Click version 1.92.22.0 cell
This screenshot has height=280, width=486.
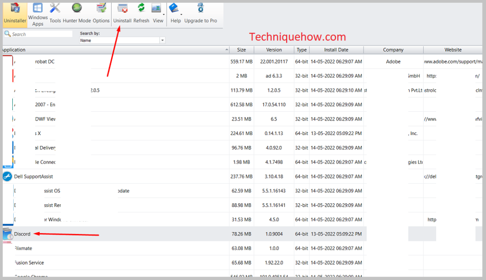(274, 262)
